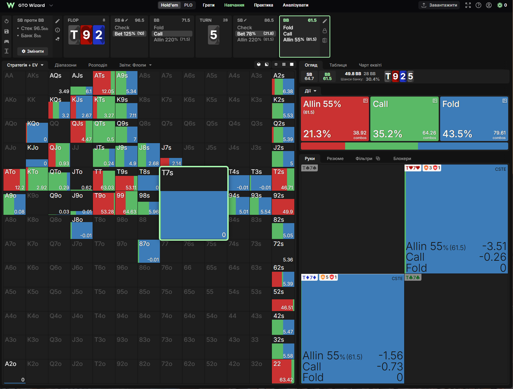Open the info icon beside the spot summary

[x=57, y=30]
